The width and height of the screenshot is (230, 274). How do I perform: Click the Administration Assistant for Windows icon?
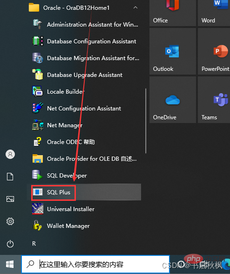(37, 24)
